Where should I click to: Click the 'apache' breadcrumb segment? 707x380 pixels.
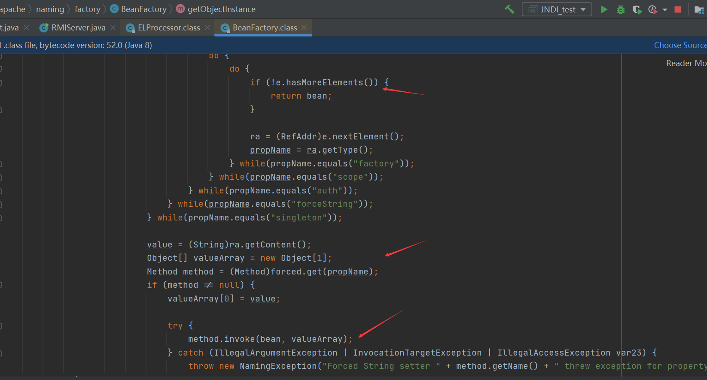(x=12, y=9)
